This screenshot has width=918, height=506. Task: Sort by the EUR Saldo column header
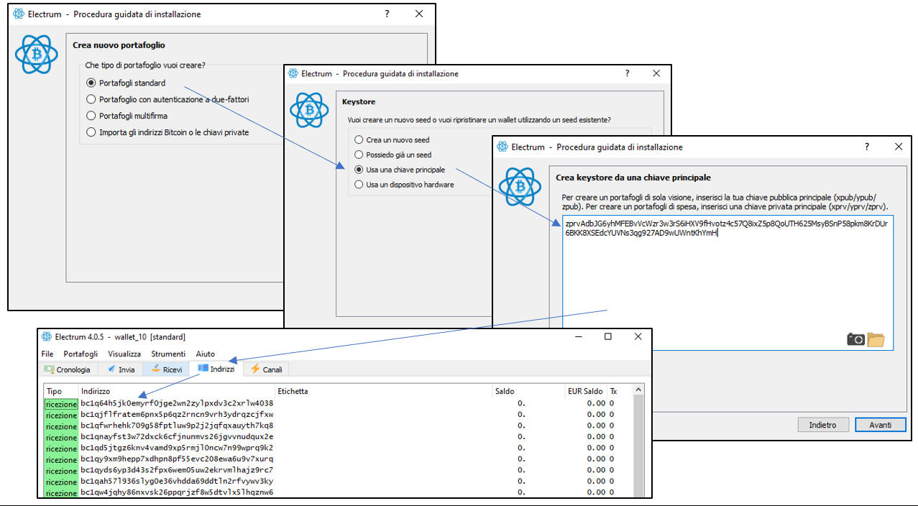click(586, 391)
